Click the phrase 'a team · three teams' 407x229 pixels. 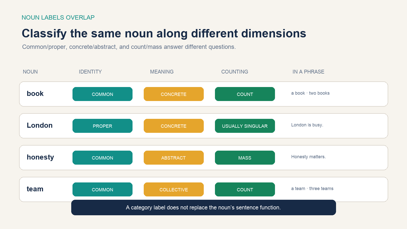[x=312, y=189]
